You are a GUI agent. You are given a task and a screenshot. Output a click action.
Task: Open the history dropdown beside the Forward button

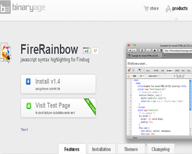(138, 50)
